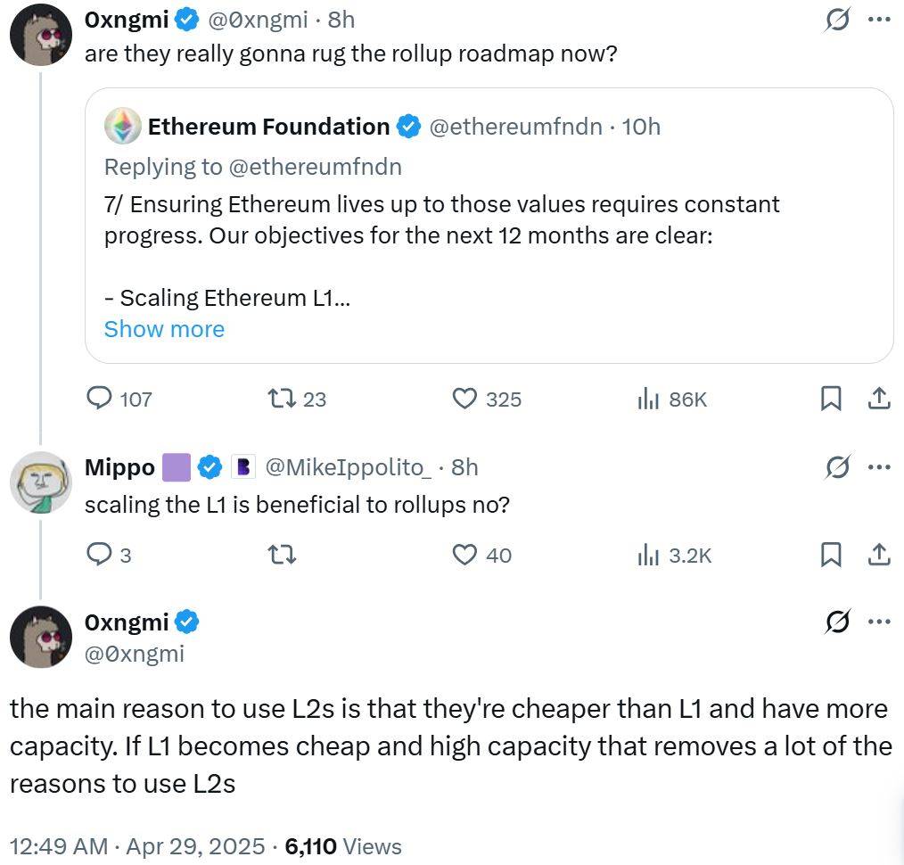Open more options on Mippo's reply

(879, 466)
